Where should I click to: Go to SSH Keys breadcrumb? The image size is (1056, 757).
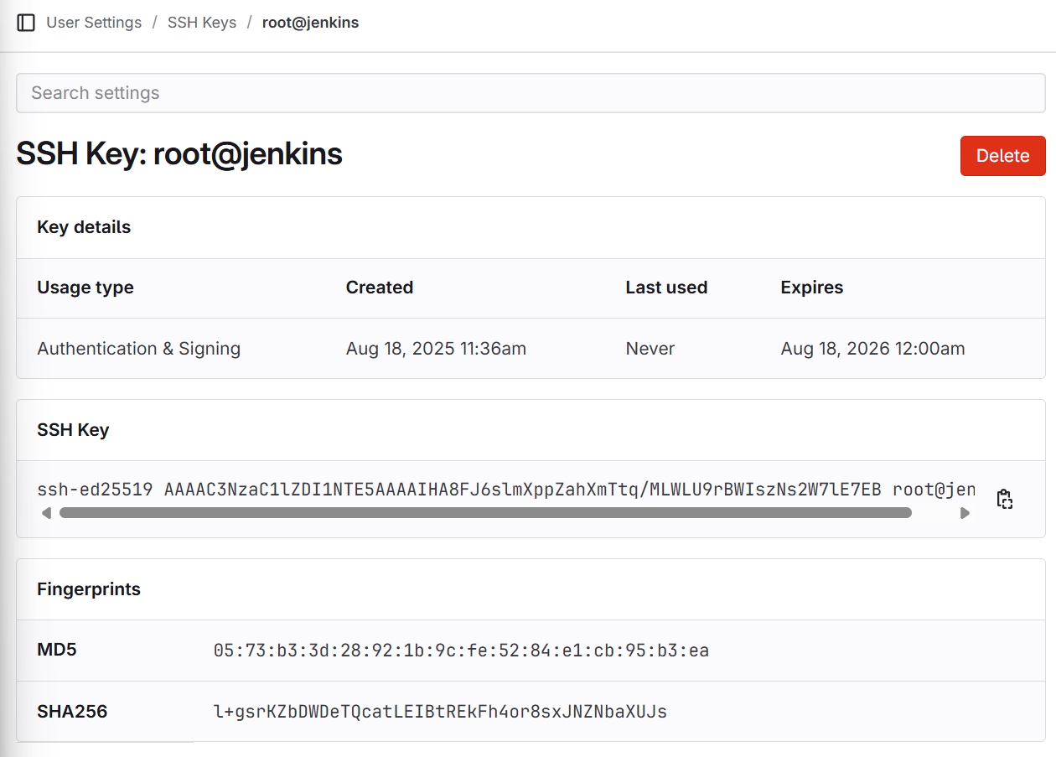(x=202, y=23)
